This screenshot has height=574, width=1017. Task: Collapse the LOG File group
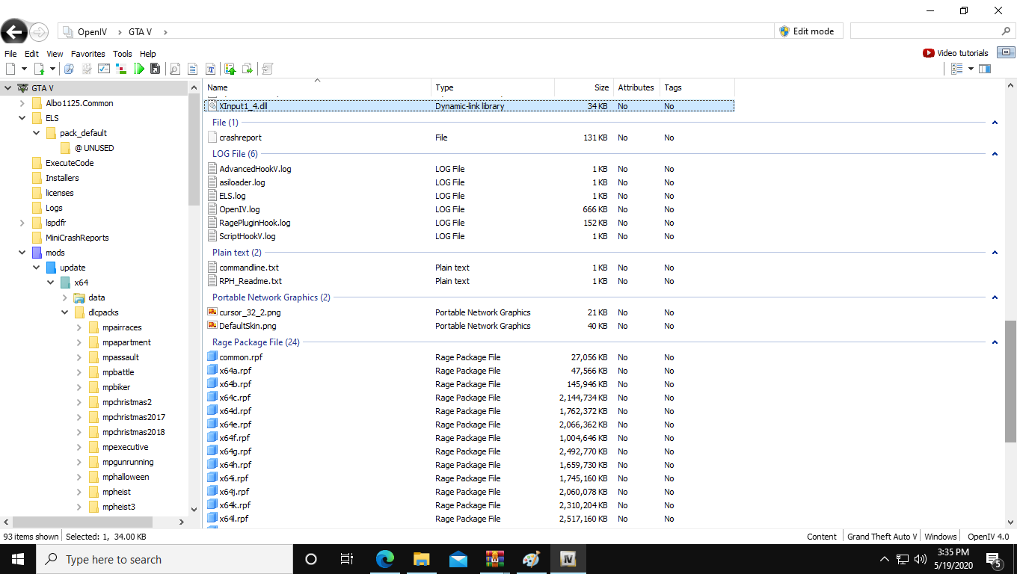pyautogui.click(x=995, y=154)
